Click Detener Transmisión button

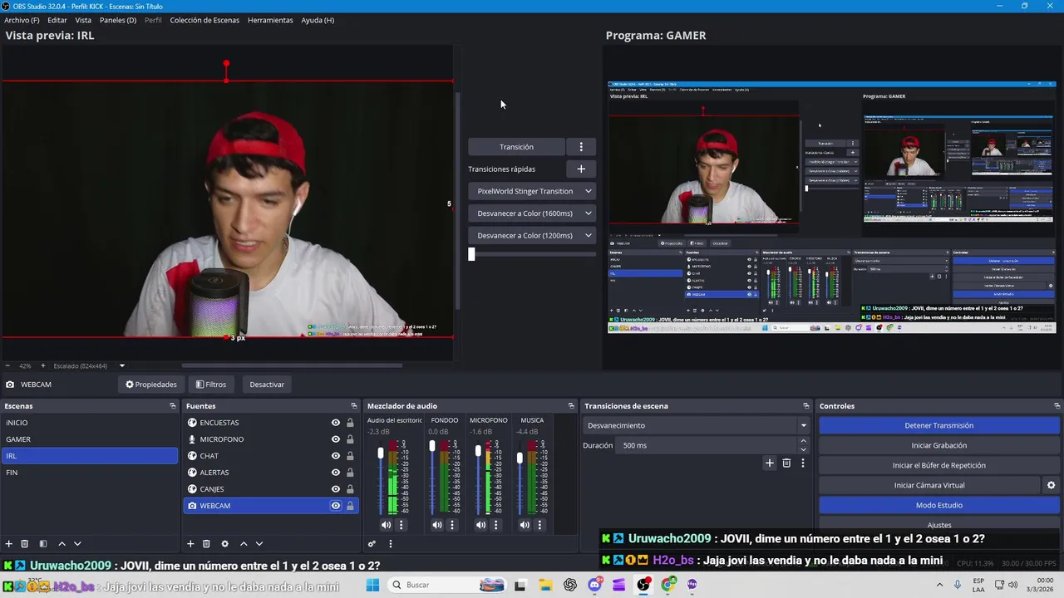pos(938,425)
